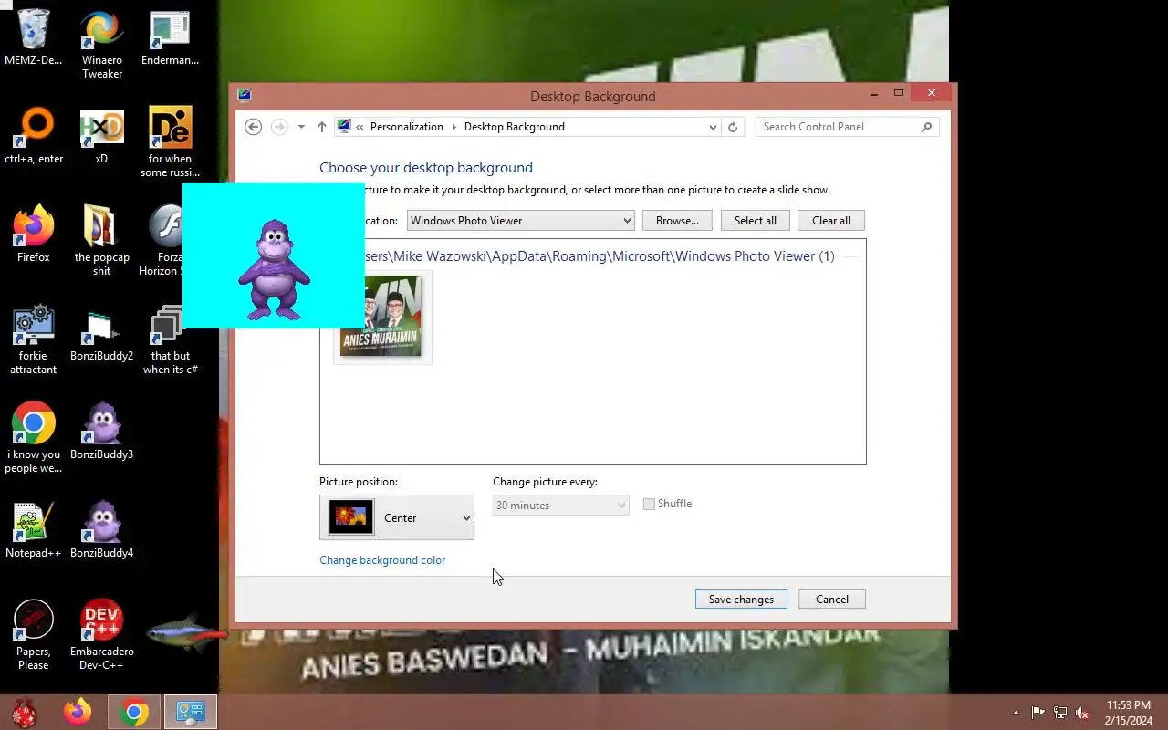The height and width of the screenshot is (730, 1168).
Task: Go back in Desktop Background window
Action: click(x=254, y=127)
